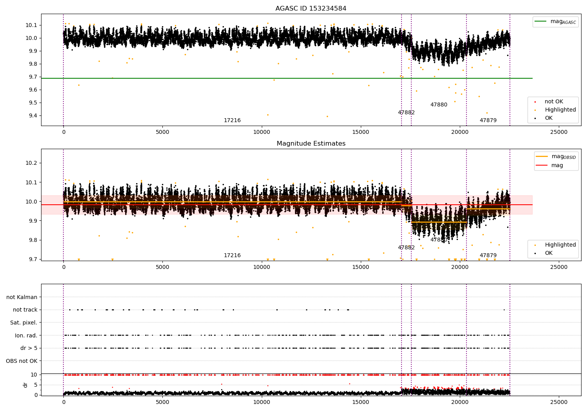587x411 pixels.
Task: Click the 'dr' axis label in bottom panel
Action: [25, 385]
